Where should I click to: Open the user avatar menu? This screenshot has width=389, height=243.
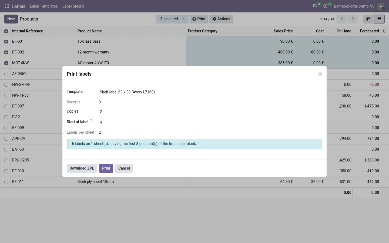(x=381, y=6)
